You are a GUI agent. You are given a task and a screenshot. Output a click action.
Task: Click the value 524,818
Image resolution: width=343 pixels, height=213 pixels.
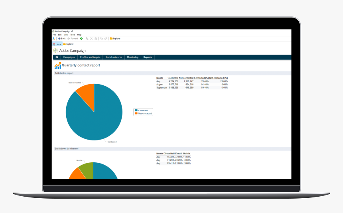(189, 85)
